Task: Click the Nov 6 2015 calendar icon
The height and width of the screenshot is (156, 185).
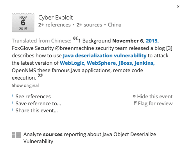Action: tap(23, 23)
